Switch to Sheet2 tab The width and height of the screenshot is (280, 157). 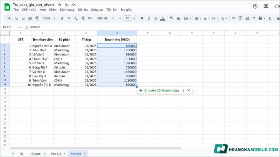click(56, 154)
